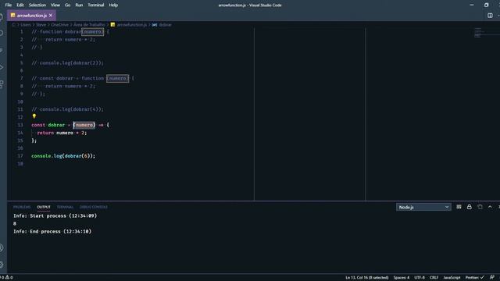500x281 pixels.
Task: Switch to the Problems panel tab
Action: [22, 207]
